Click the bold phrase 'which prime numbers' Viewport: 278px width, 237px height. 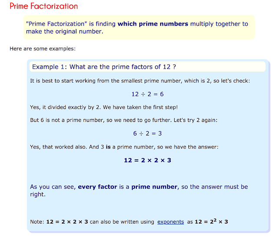pos(153,24)
